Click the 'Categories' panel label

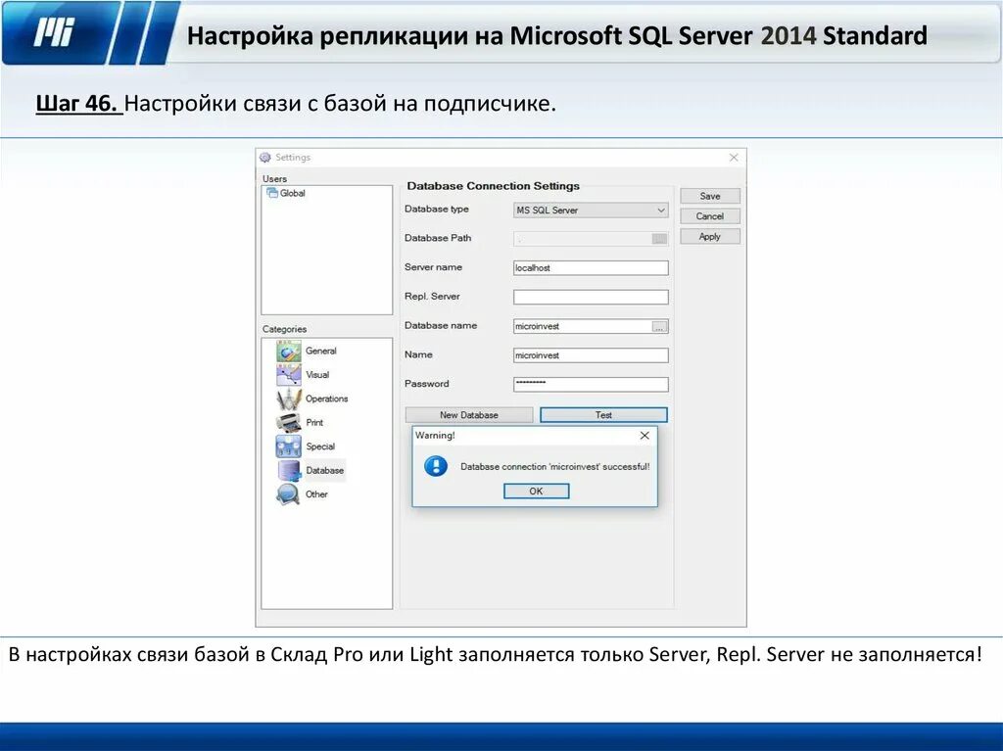284,329
